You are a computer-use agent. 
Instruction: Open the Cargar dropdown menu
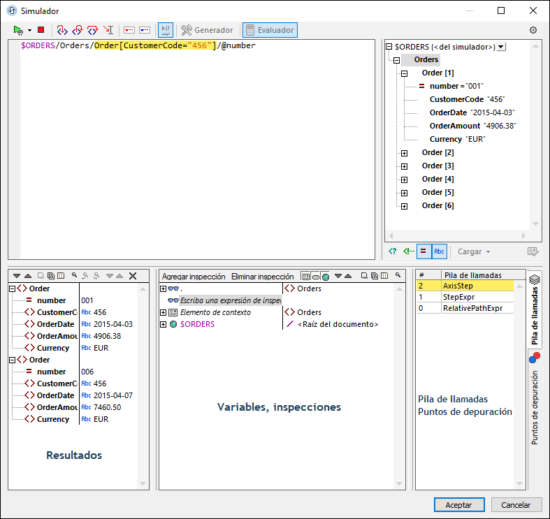point(474,251)
